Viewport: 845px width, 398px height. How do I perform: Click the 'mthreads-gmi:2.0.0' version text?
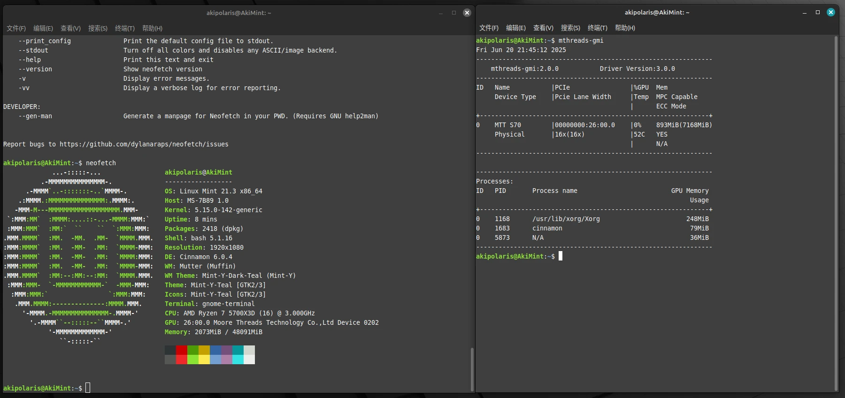coord(525,69)
